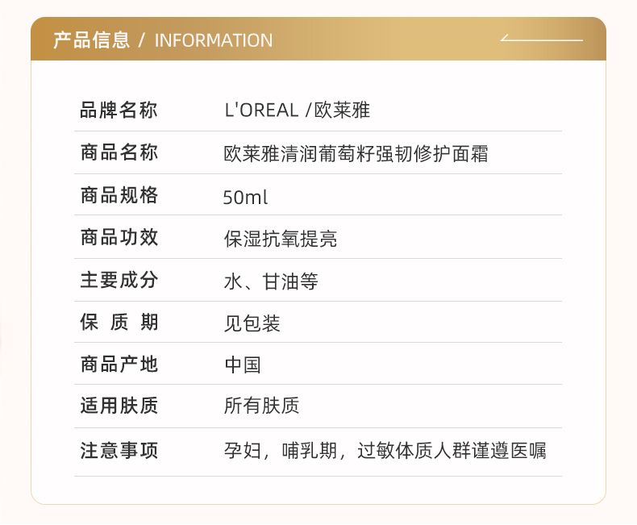
Task: Select the 注意事项 label
Action: 119,451
